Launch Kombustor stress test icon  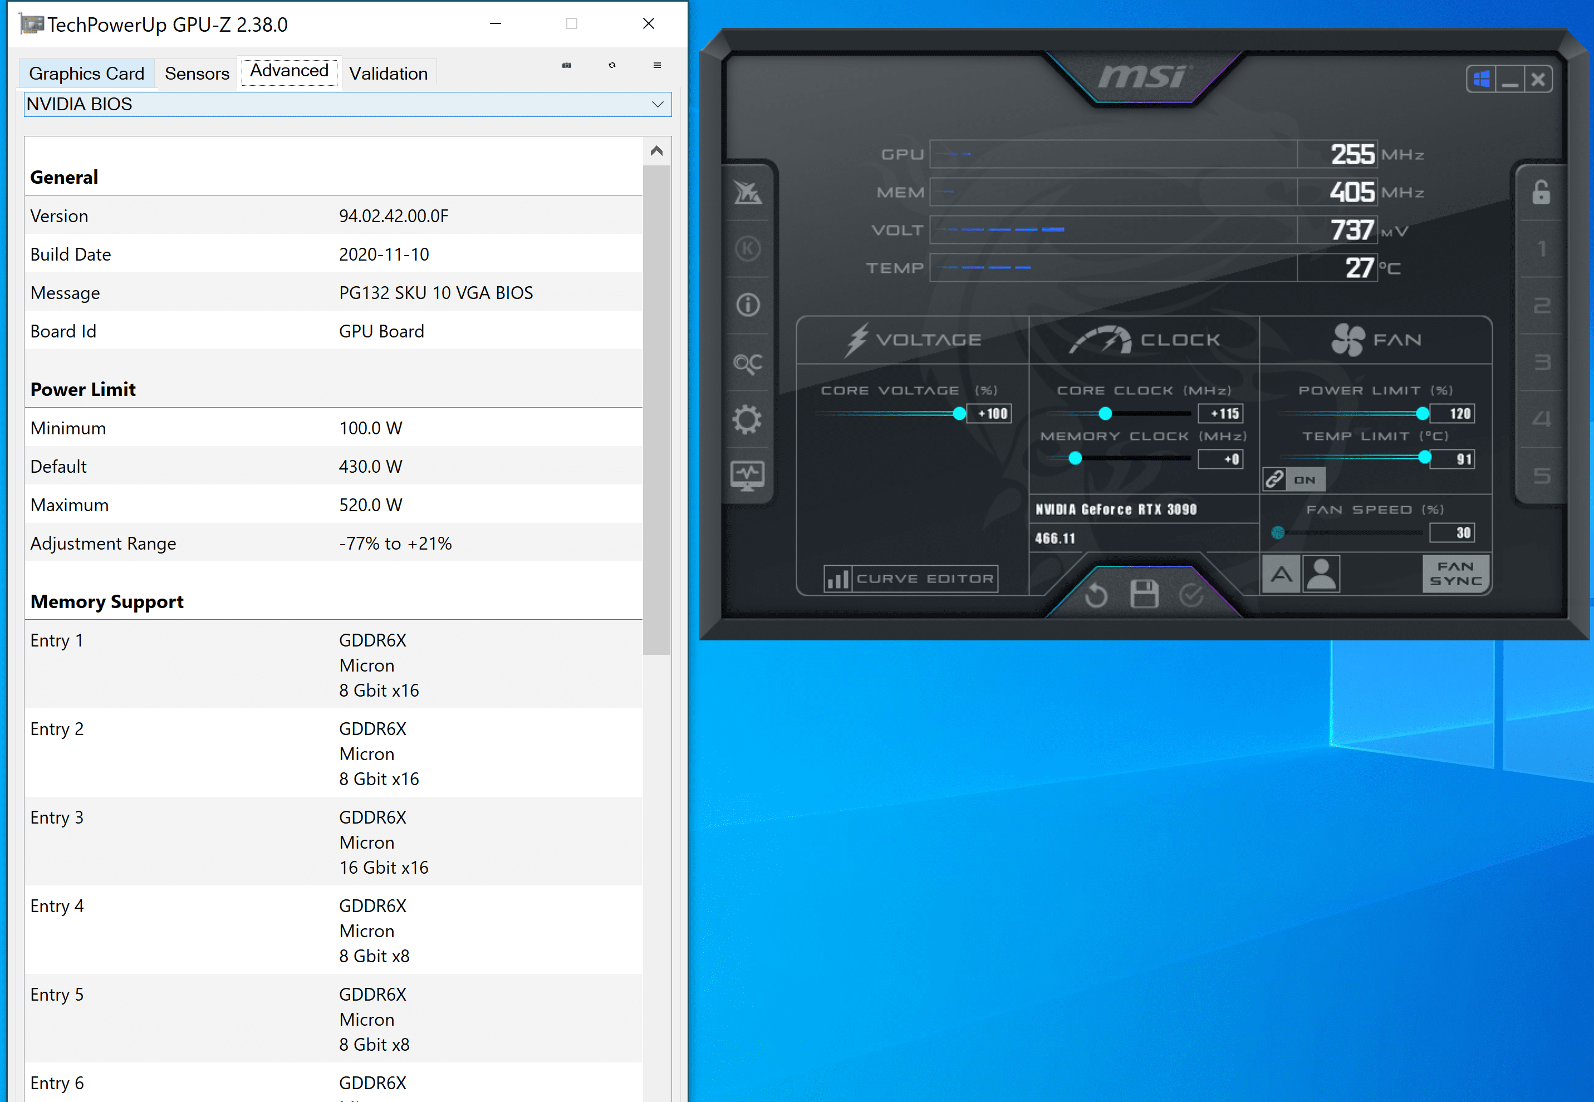(x=747, y=248)
